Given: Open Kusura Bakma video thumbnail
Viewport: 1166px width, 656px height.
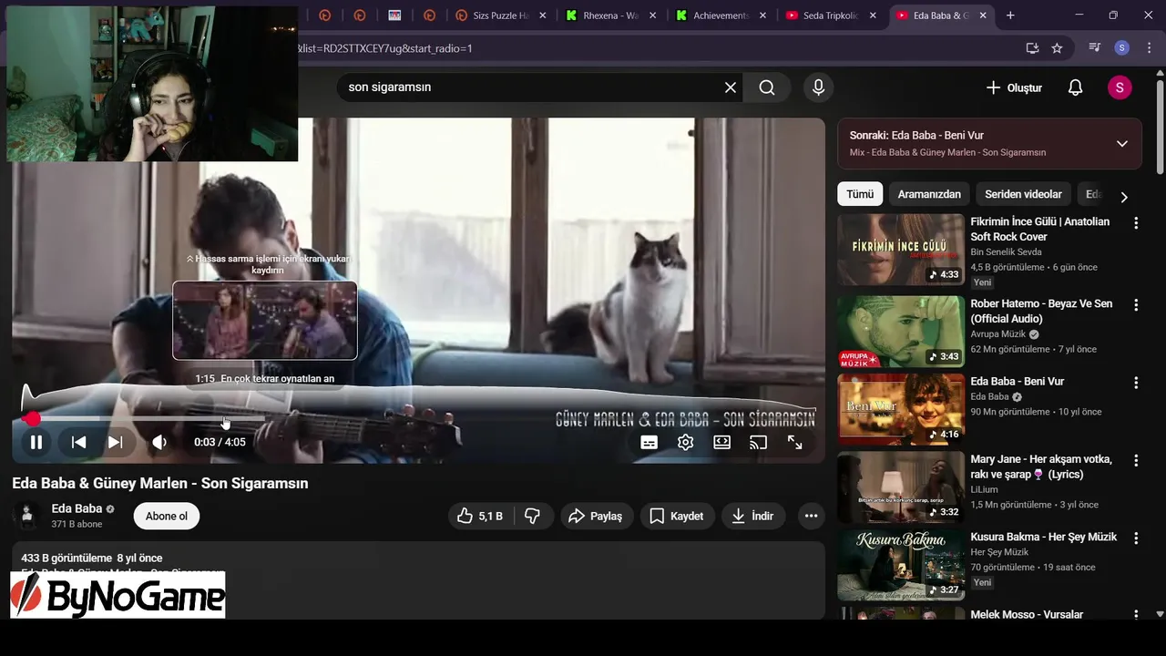Looking at the screenshot, I should pyautogui.click(x=900, y=565).
